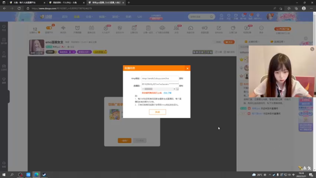Viewport: 316px width, 178px height.
Task: Open the emo漫画女主 streamer avatar
Action: [x=37, y=47]
